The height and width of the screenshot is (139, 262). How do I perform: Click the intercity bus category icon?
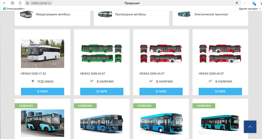click(x=26, y=14)
